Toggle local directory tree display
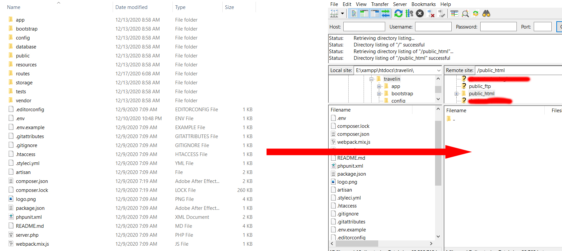Viewport: 562px width, 251px height. coord(364,14)
